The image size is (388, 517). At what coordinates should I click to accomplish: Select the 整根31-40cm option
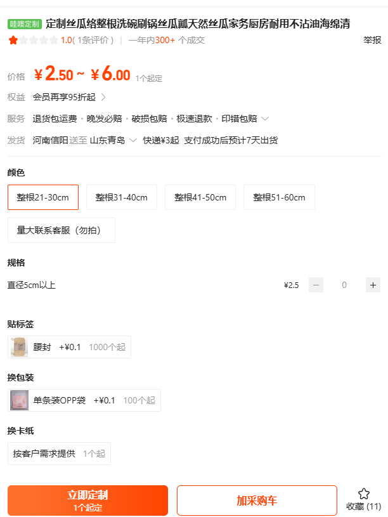pos(122,197)
